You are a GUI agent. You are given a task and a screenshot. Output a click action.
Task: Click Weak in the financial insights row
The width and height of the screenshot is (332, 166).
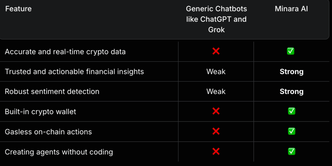pos(216,72)
